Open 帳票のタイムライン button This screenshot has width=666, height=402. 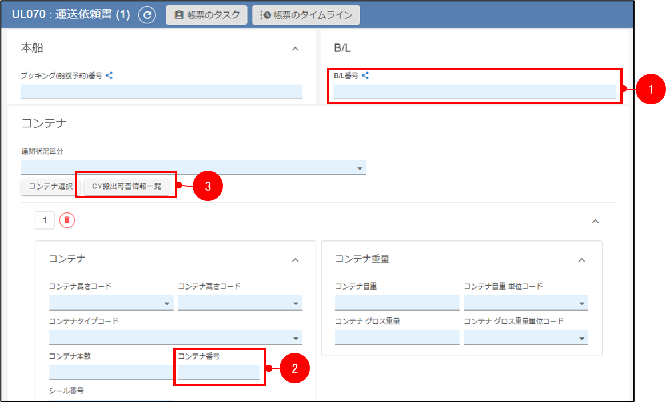(x=306, y=15)
